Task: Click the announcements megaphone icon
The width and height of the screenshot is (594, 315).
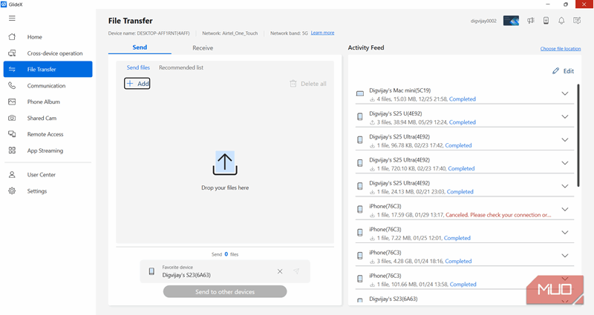Action: pyautogui.click(x=530, y=21)
